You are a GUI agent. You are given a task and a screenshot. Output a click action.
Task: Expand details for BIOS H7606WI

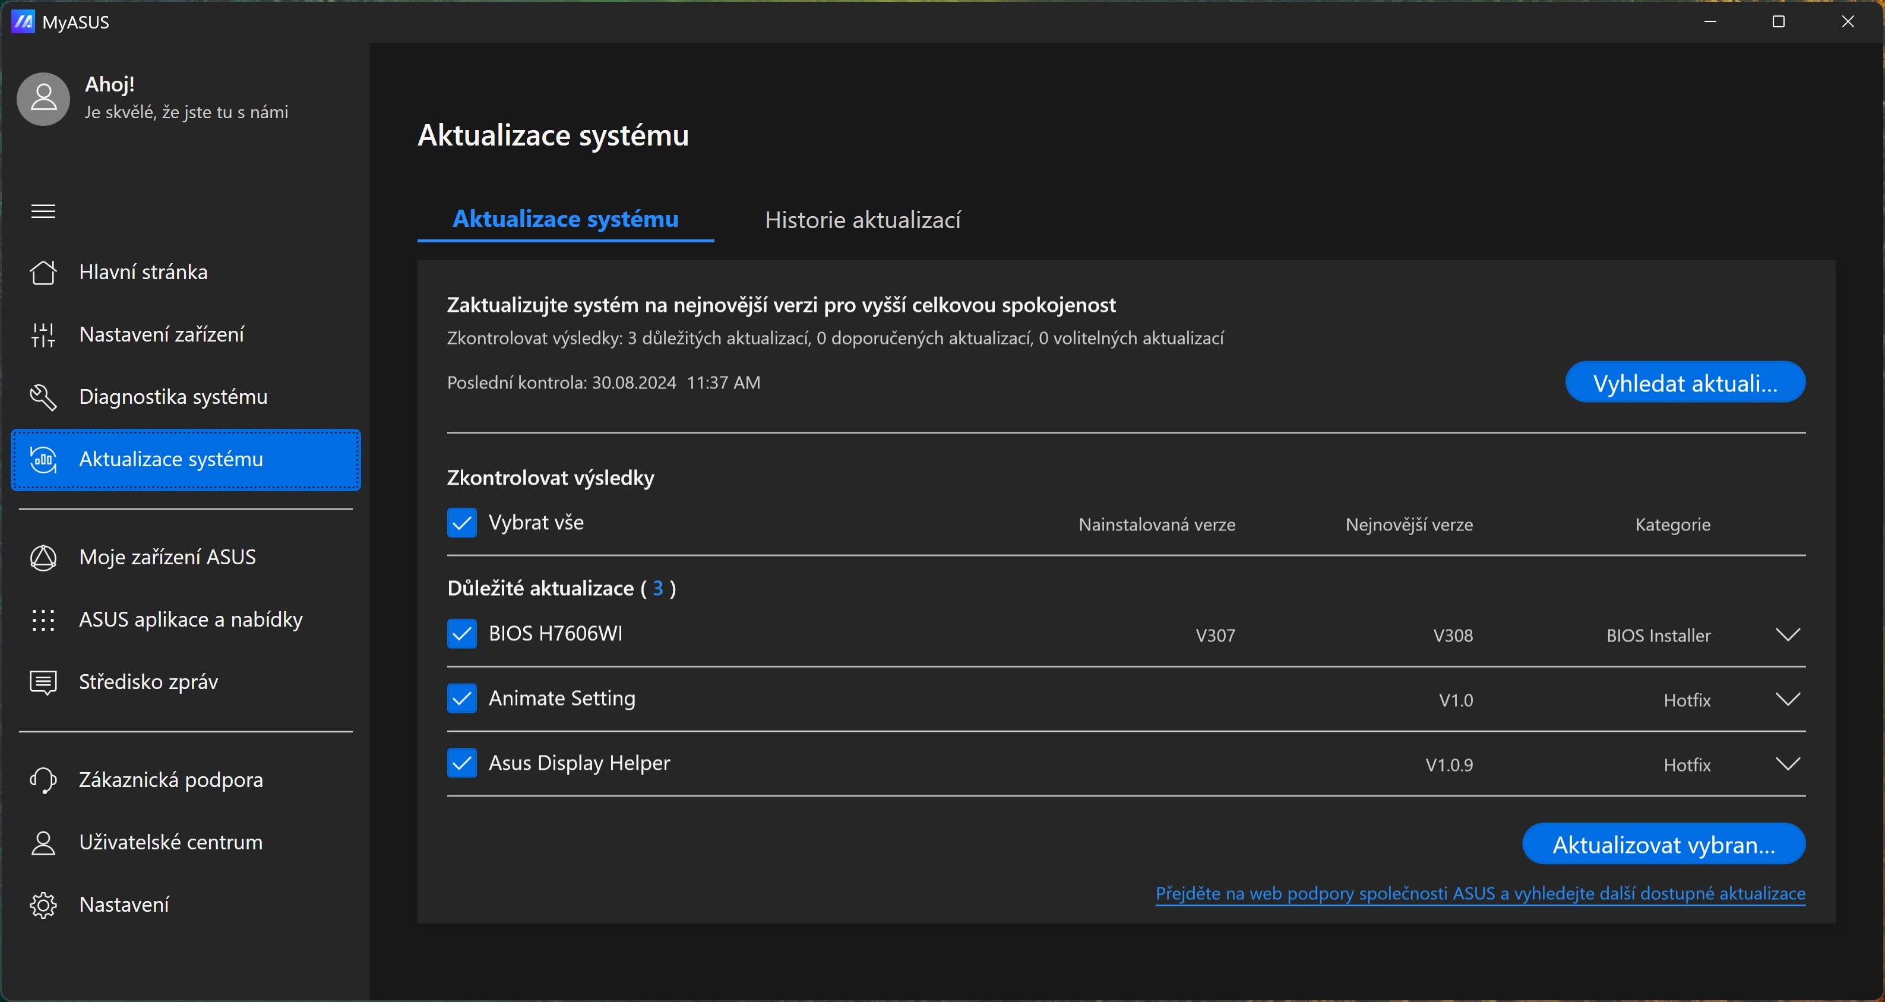pos(1788,634)
